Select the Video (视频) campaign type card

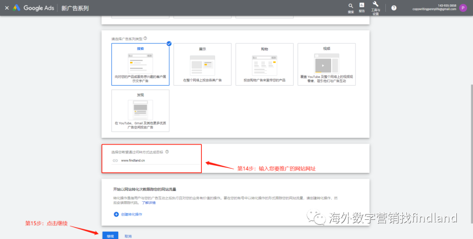327,64
